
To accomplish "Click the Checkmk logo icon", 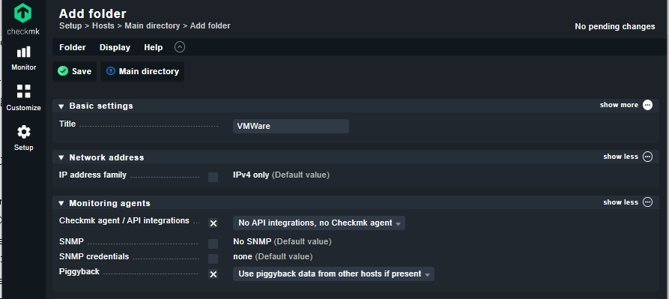I will click(23, 13).
